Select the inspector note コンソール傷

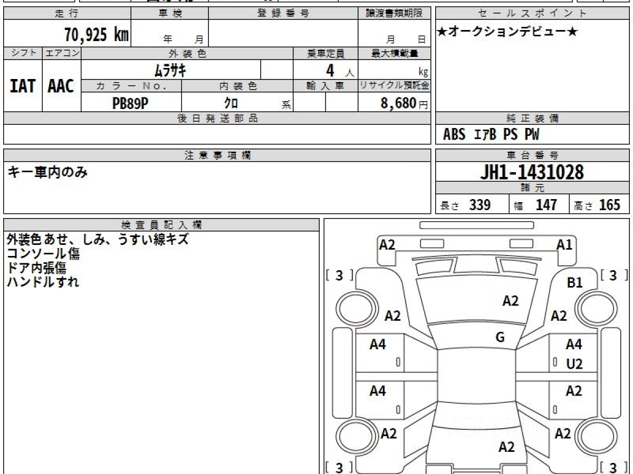(43, 253)
